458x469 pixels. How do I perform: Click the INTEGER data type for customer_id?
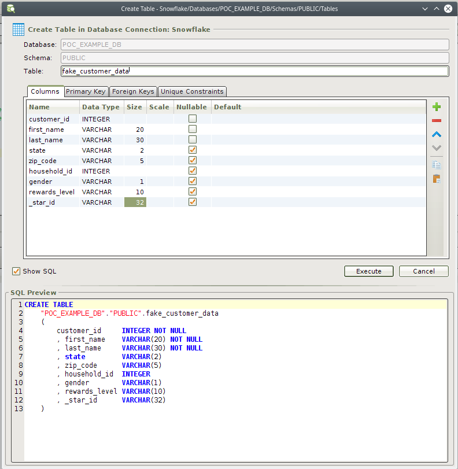pos(102,119)
